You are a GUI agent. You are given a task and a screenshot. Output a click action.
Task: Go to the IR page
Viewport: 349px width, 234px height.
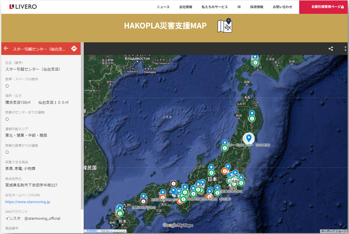click(239, 7)
